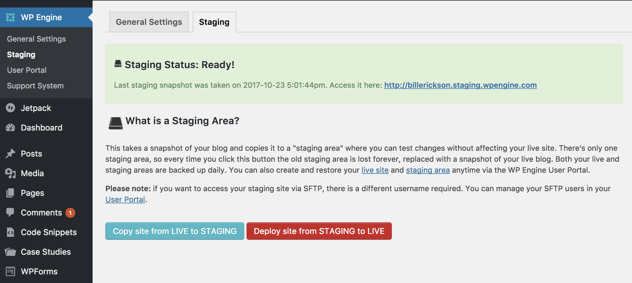Screen dimensions: 632x283
Task: Switch to the General Settings tab
Action: (149, 22)
